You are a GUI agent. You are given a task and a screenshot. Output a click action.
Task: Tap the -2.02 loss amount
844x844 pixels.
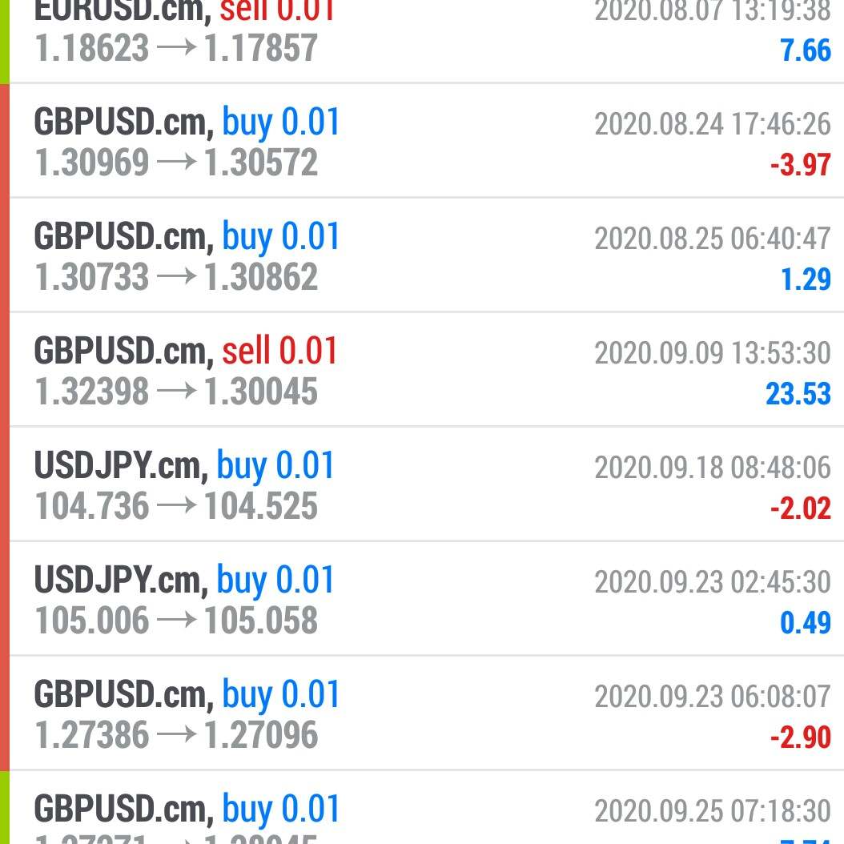(x=801, y=508)
